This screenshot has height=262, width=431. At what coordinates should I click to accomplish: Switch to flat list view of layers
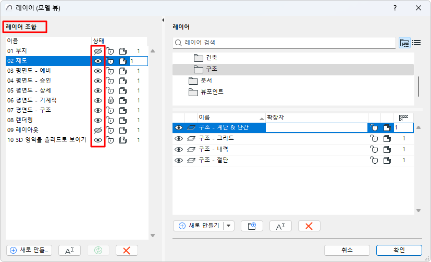[416, 43]
